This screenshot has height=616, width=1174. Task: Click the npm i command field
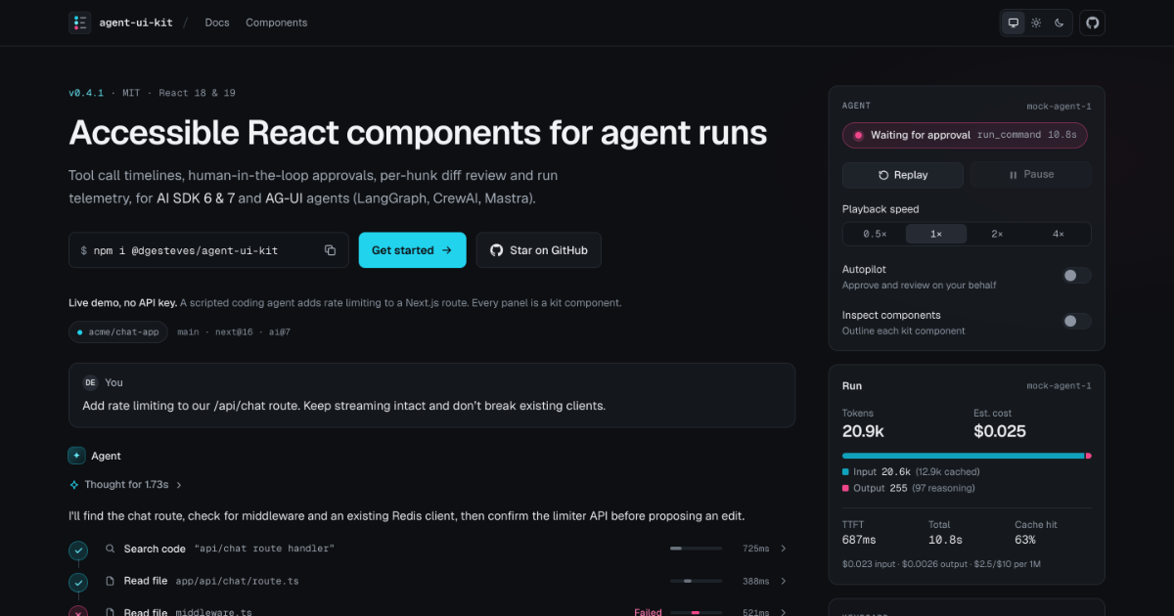208,250
